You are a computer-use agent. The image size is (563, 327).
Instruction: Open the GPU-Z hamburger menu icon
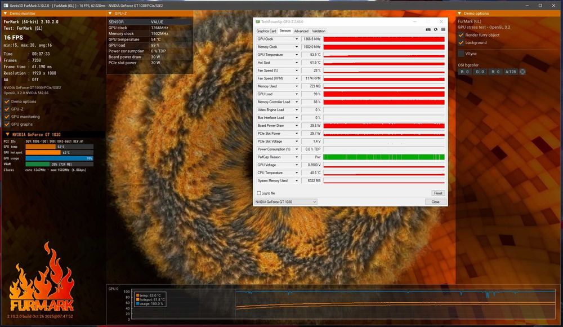click(x=443, y=29)
